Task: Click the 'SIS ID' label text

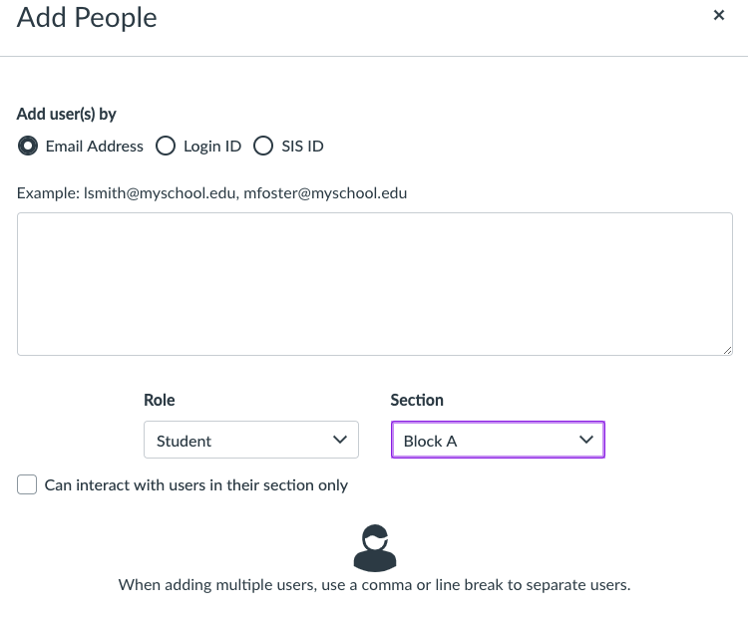Action: [x=302, y=146]
